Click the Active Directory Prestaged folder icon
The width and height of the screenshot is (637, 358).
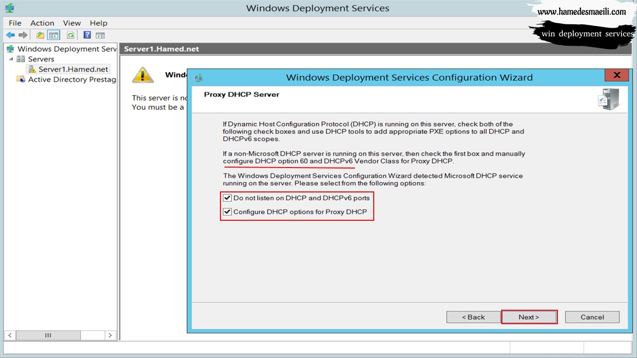click(21, 80)
